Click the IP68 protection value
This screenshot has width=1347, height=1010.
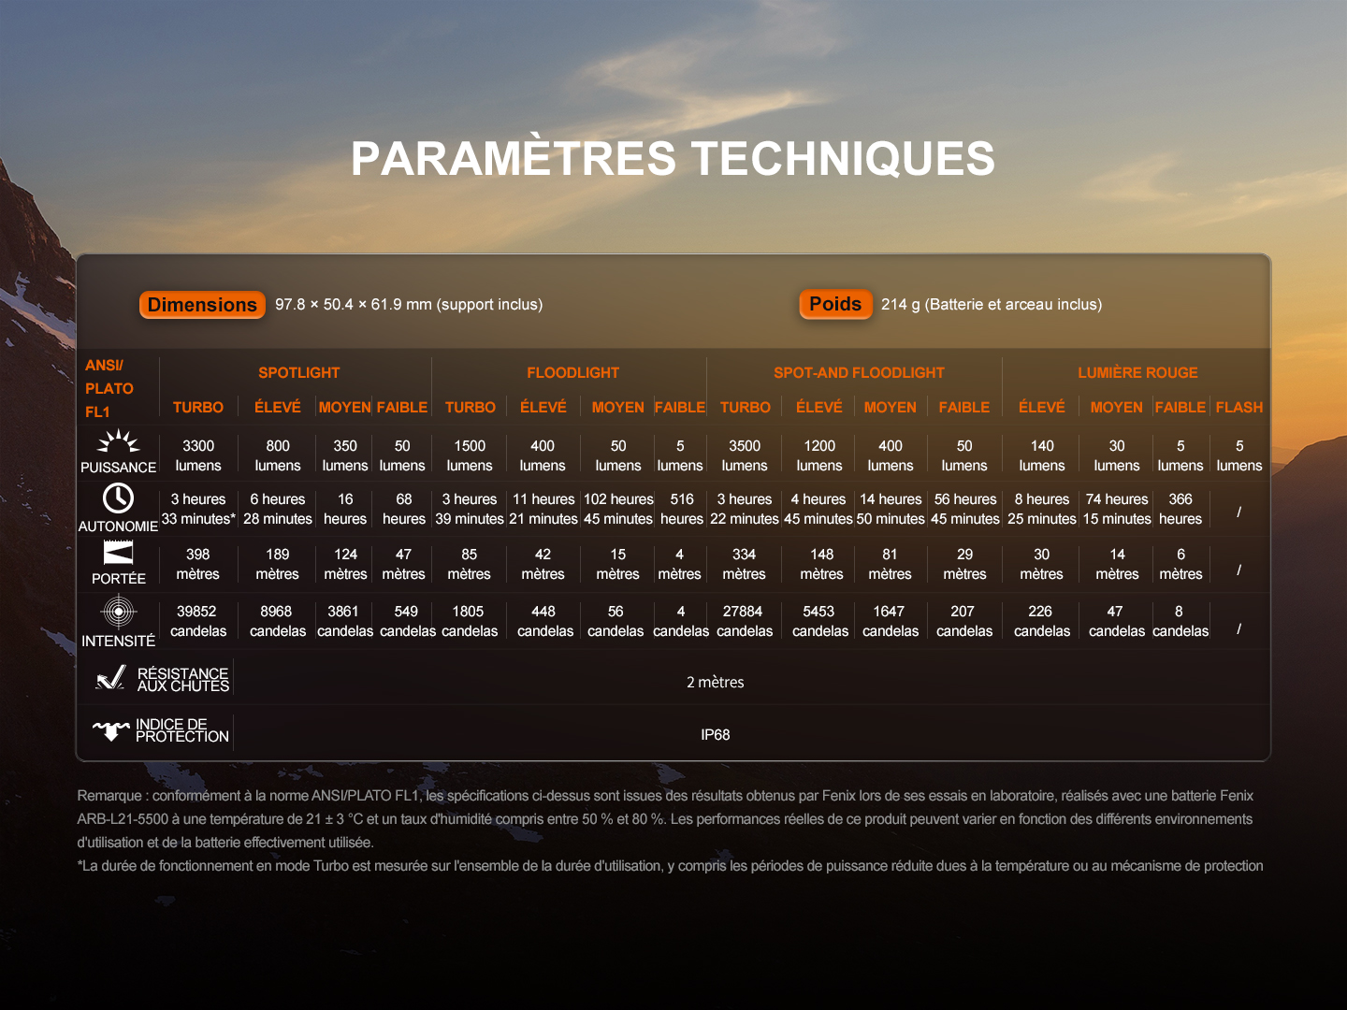716,734
